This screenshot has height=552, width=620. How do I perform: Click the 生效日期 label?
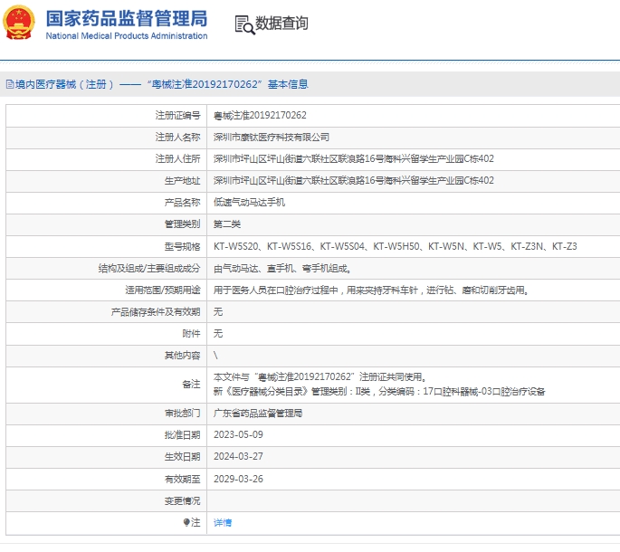point(182,457)
